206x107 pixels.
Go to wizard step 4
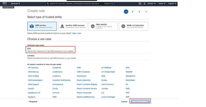coord(146,12)
